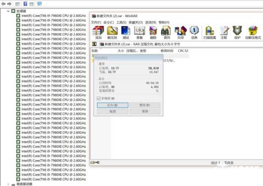The width and height of the screenshot is (263, 186).
Task: Click the 添加 (Add) toolbar icon
Action: point(98,33)
